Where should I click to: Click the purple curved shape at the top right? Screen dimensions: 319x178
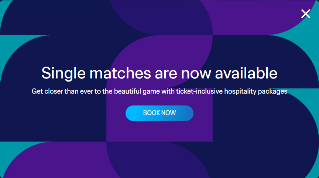[x=254, y=16]
